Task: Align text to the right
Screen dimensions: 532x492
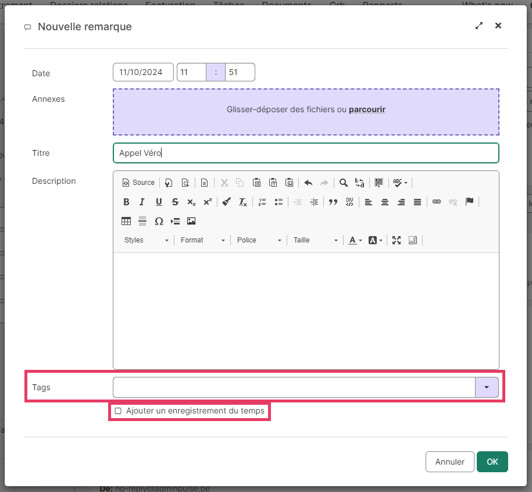Action: click(x=401, y=202)
